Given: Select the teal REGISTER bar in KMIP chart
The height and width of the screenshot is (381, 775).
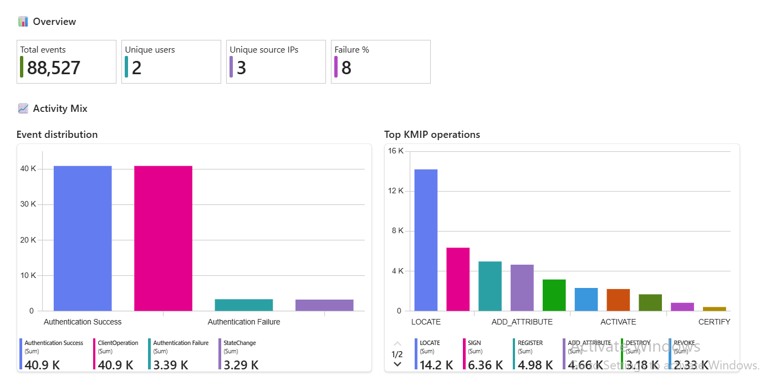Looking at the screenshot, I should coord(490,286).
